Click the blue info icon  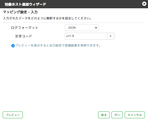13,46
